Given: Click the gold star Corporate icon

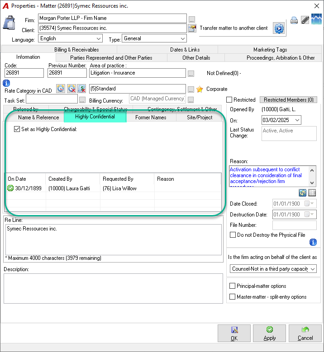Looking at the screenshot, I should click(200, 89).
